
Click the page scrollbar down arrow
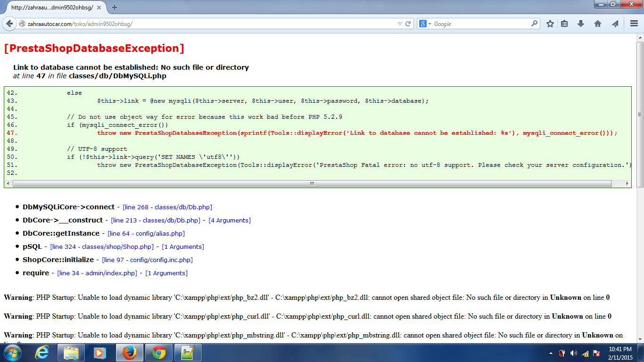(640, 338)
